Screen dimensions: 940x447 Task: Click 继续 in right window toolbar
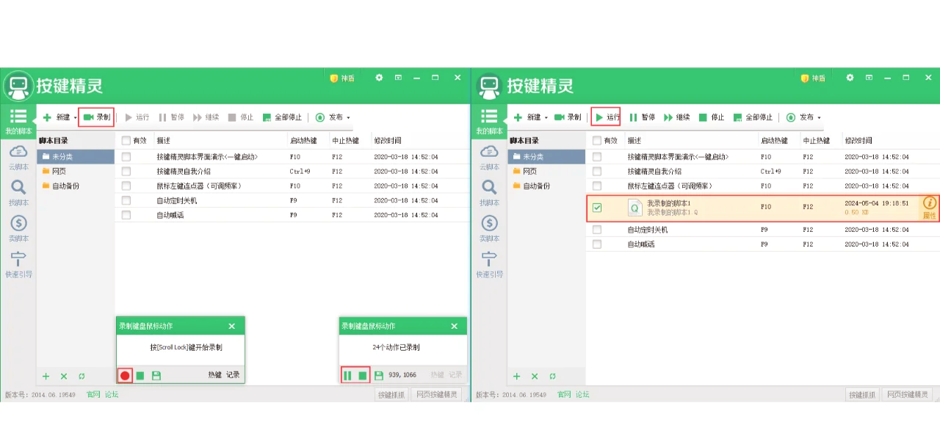click(676, 117)
